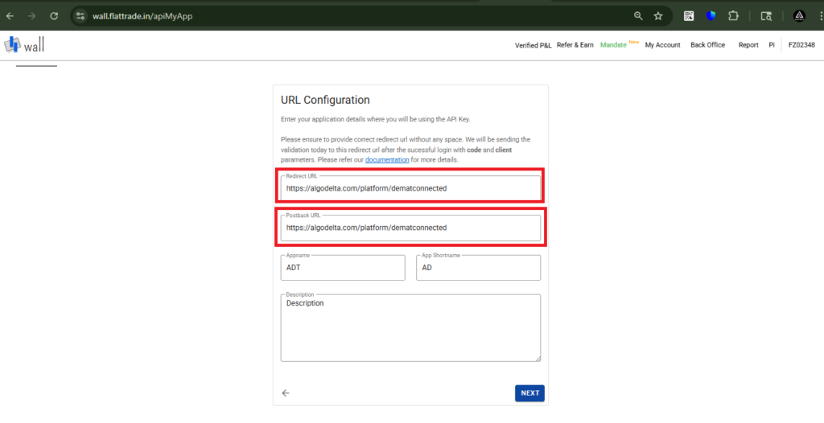The width and height of the screenshot is (824, 423).
Task: Open the browser Extensions puzzle icon
Action: click(733, 15)
